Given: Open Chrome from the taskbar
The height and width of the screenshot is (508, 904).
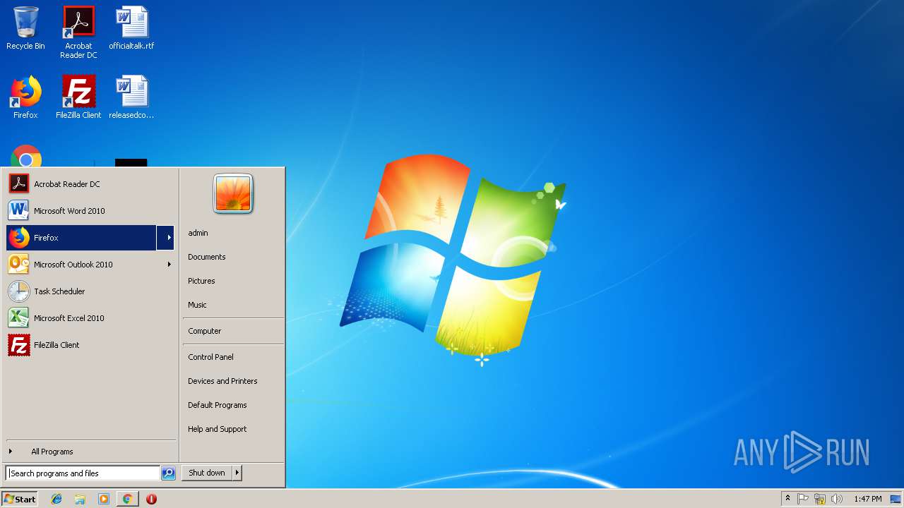Looking at the screenshot, I should pos(127,499).
